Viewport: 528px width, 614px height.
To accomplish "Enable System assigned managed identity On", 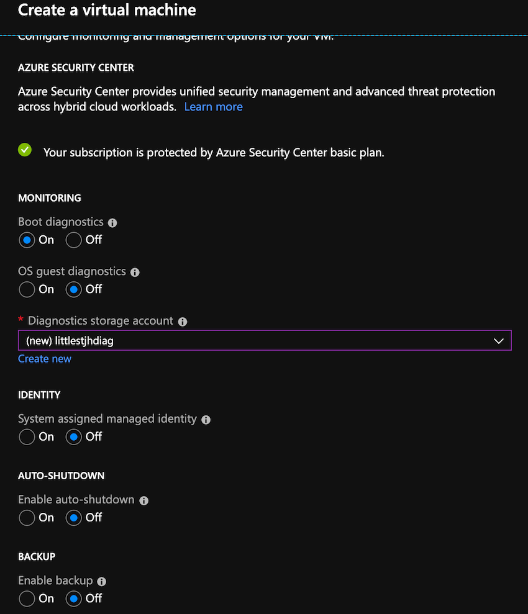I will [27, 437].
